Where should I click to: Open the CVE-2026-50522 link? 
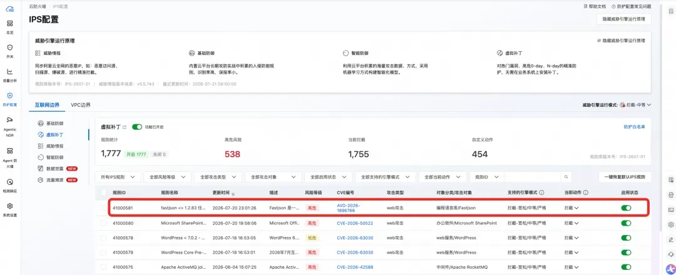(x=355, y=223)
